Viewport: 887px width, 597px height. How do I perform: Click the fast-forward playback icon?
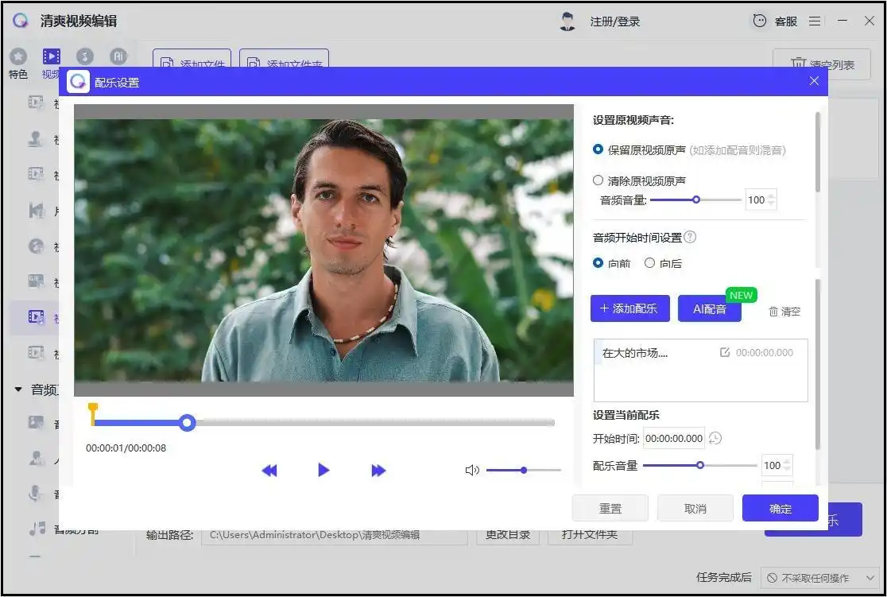tap(378, 470)
